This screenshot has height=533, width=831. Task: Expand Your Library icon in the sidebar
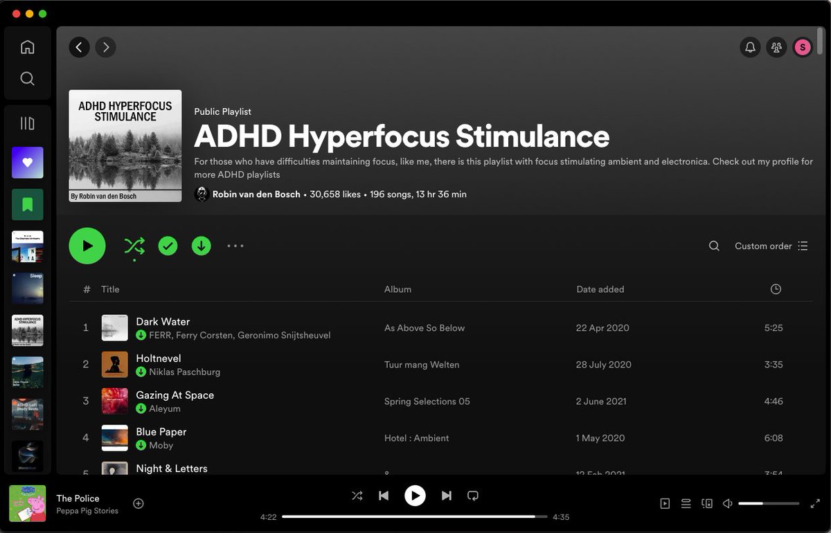tap(28, 124)
